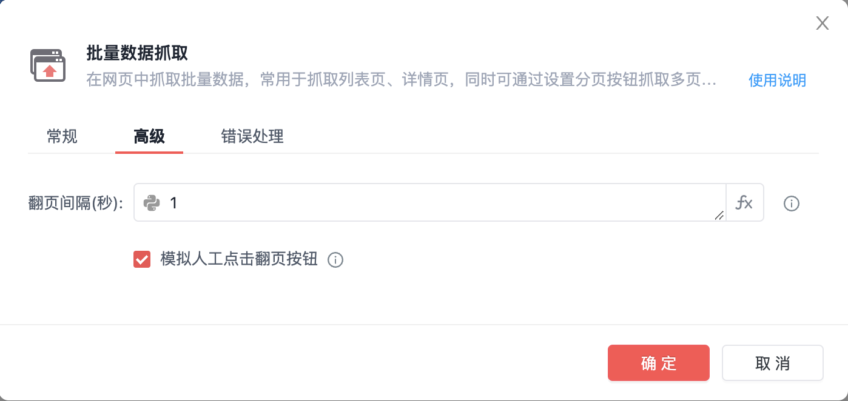
Task: Click the 翻页间隔(秒) field label
Action: tap(76, 204)
